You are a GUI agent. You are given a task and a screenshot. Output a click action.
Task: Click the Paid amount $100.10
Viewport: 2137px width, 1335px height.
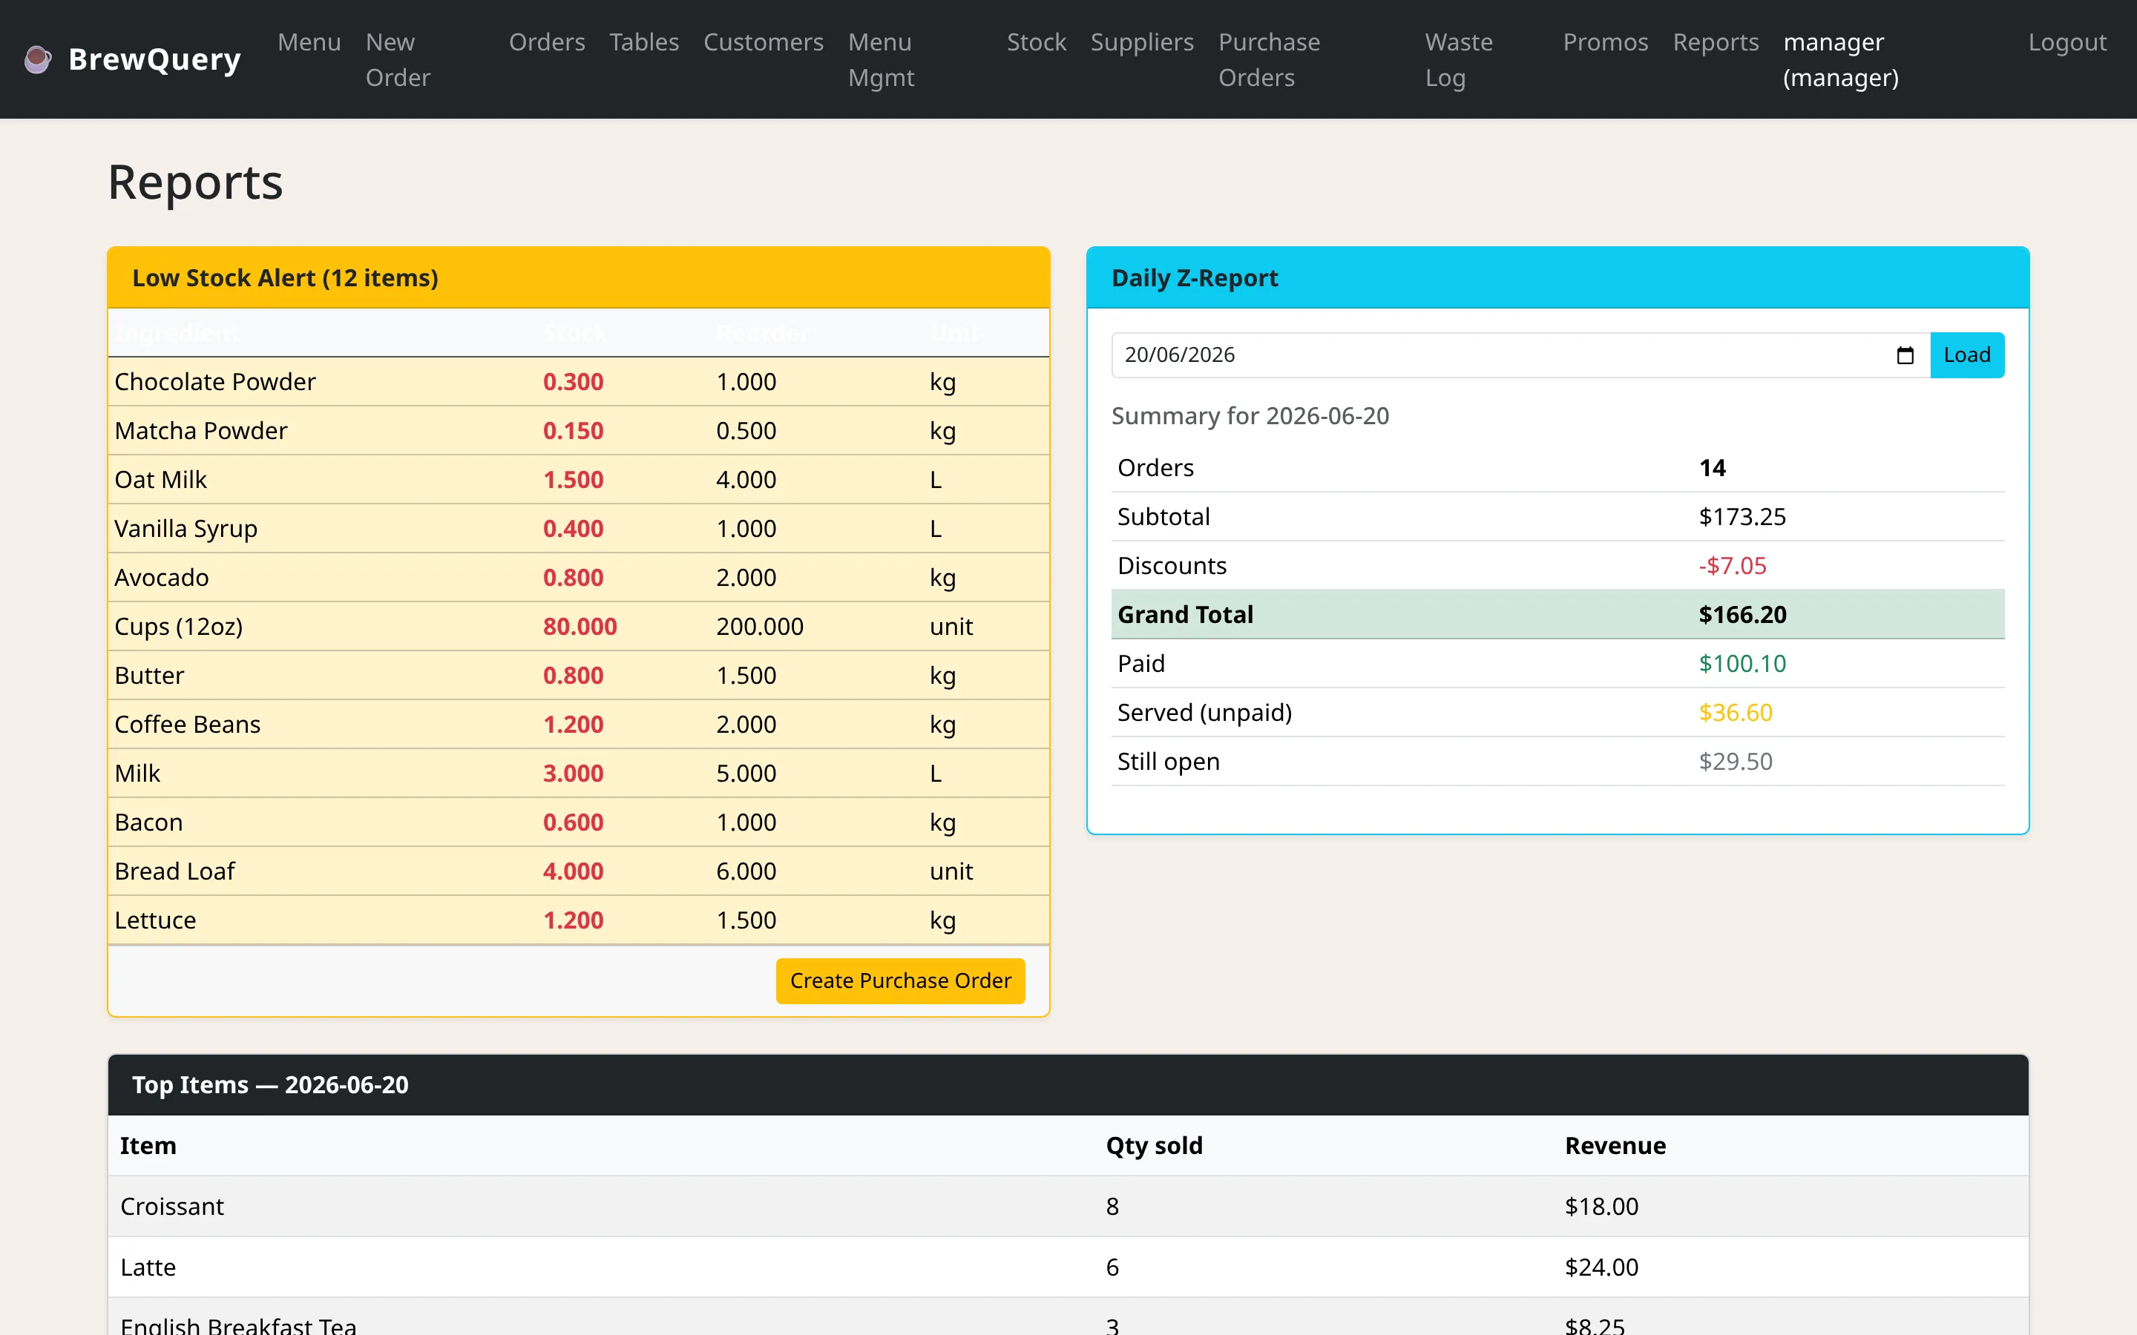coord(1742,664)
